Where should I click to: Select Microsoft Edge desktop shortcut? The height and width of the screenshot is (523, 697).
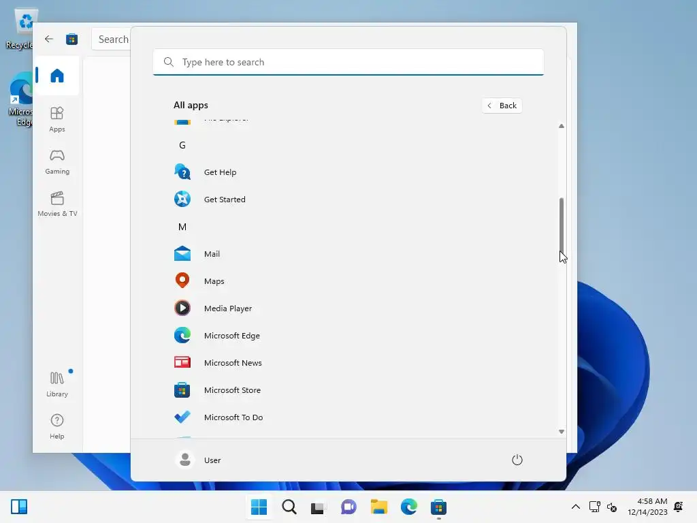point(20,99)
